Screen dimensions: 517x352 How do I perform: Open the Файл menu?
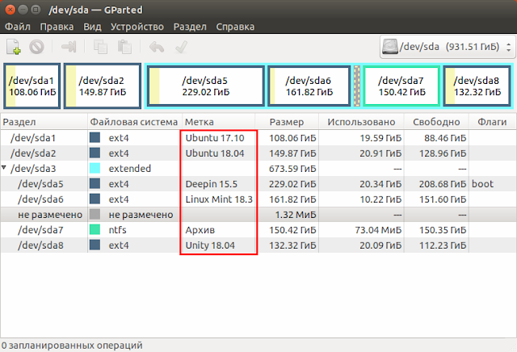18,27
